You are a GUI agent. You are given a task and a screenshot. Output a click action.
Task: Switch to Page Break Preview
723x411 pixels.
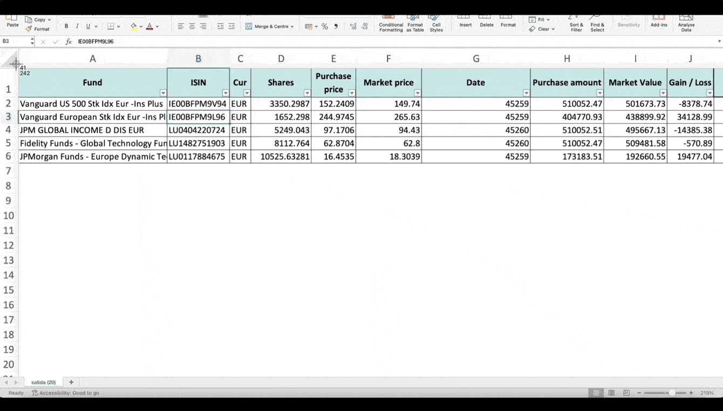click(626, 393)
